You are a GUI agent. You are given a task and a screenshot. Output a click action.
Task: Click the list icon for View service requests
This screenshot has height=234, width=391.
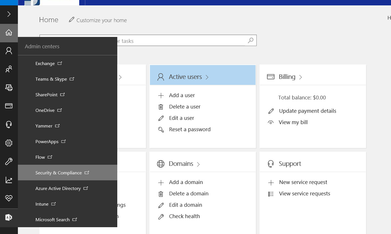[271, 194]
